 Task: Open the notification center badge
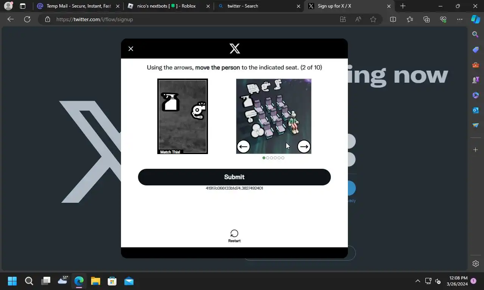[473, 281]
